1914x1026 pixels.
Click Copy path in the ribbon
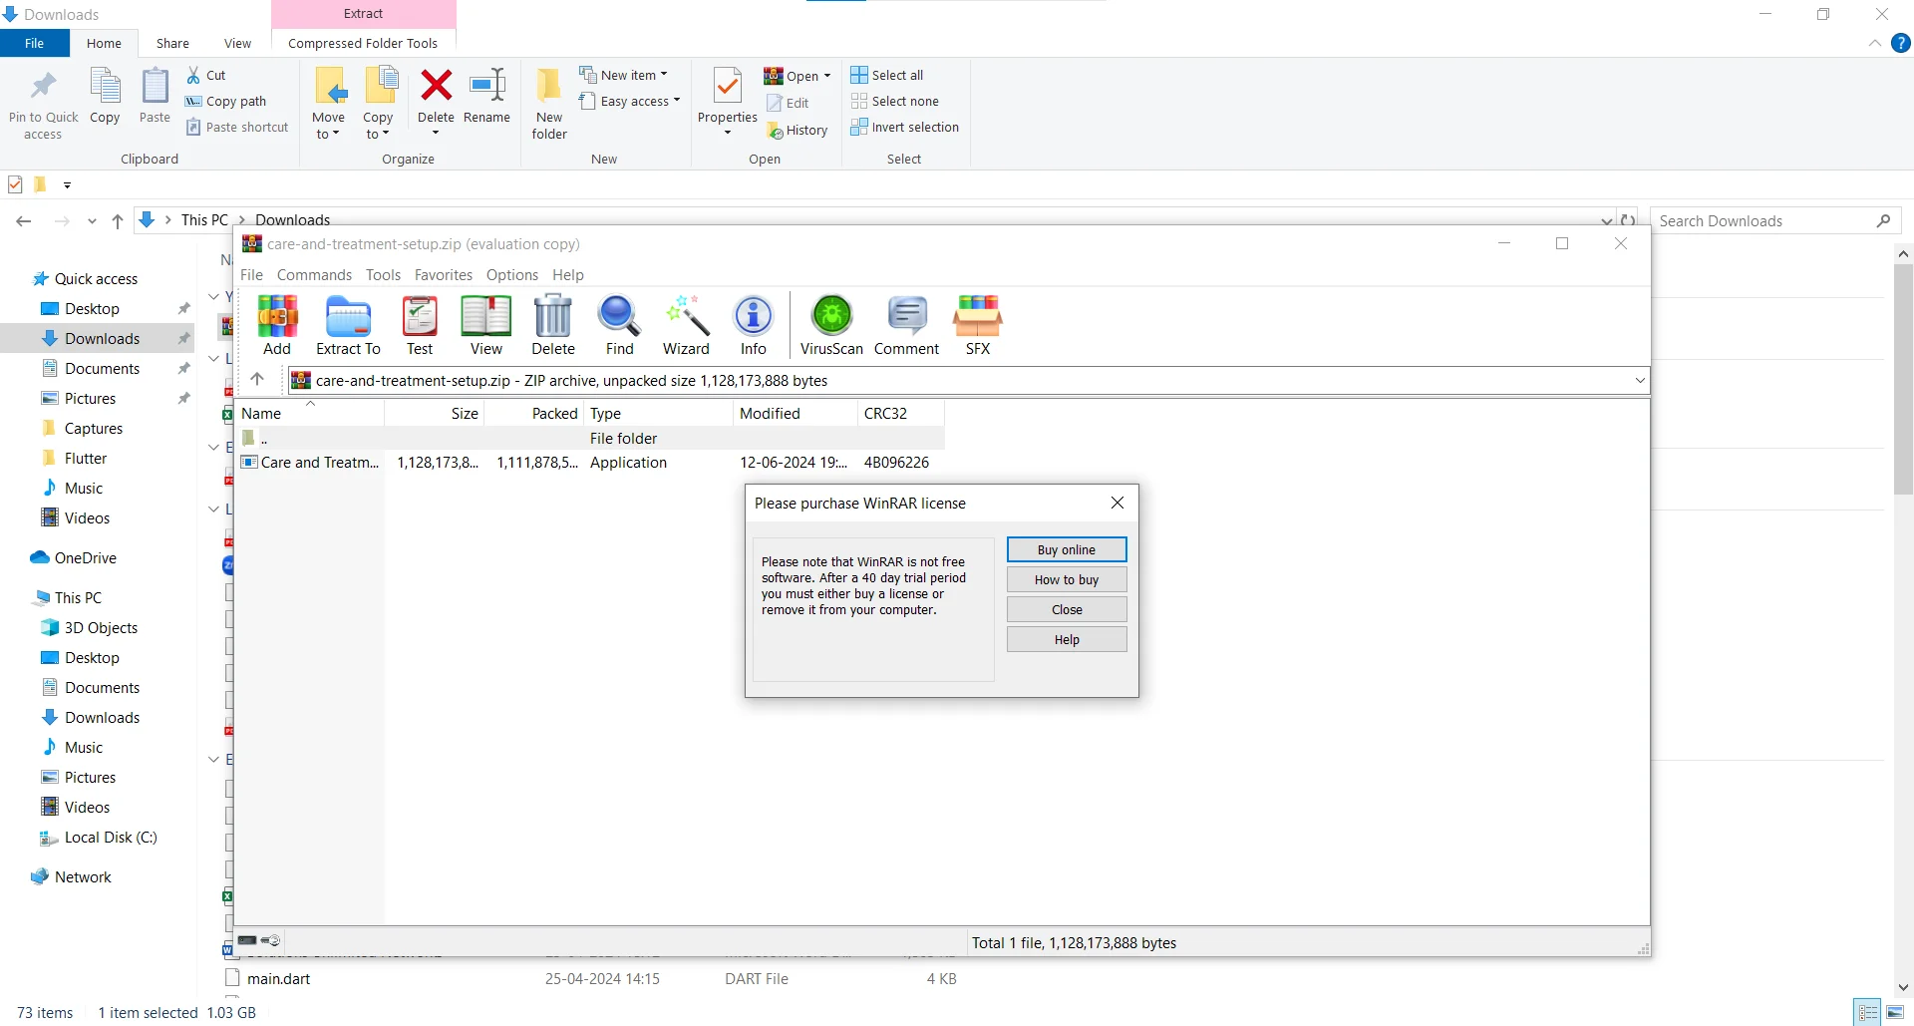click(226, 101)
